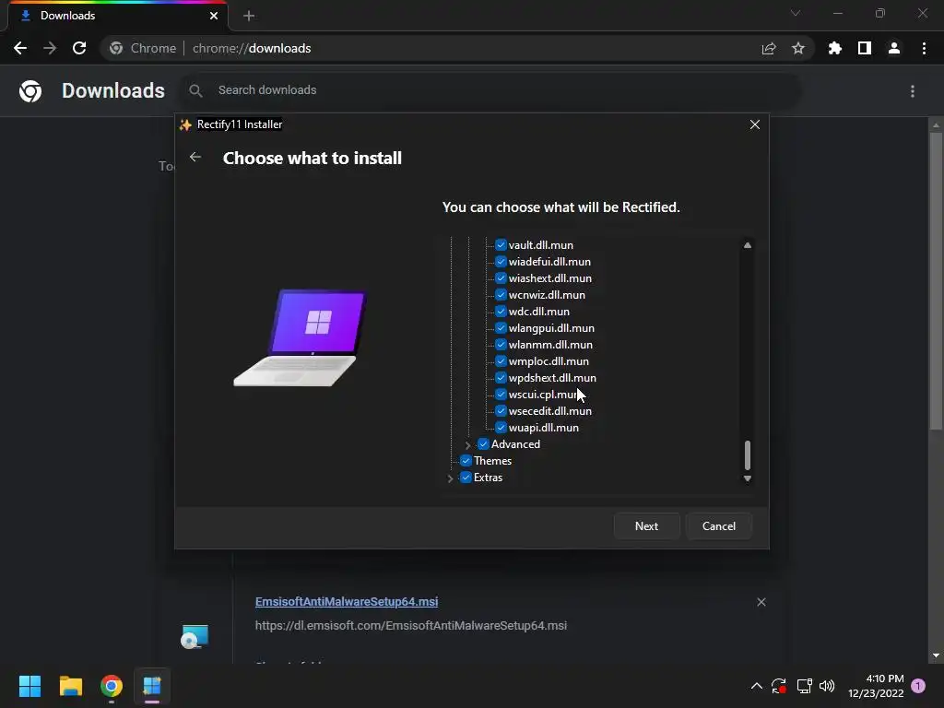Toggle the wsecedit.dll.mun checkbox

[501, 411]
